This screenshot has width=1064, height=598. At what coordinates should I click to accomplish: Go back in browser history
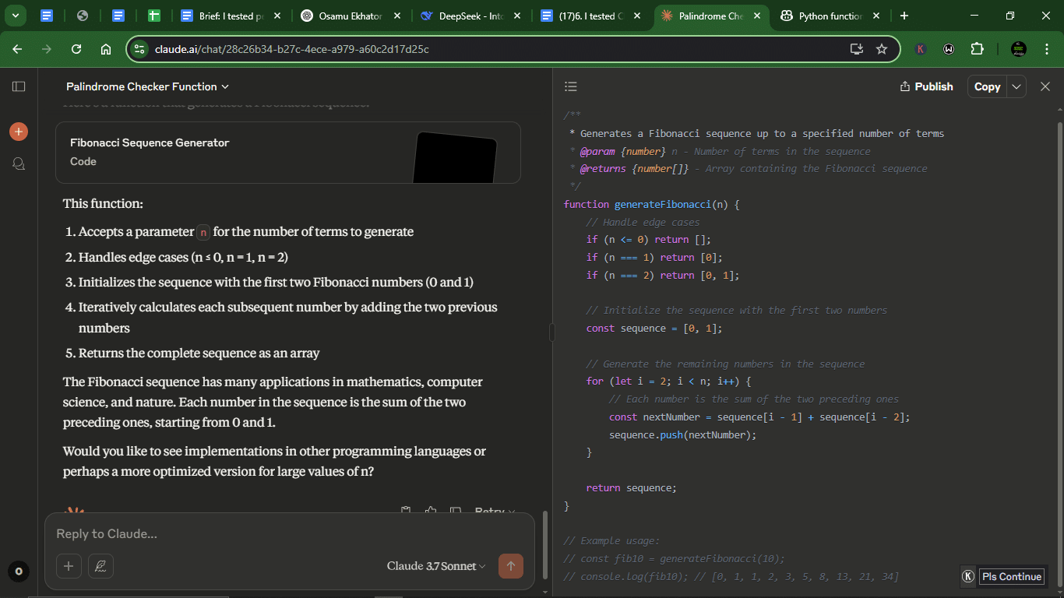[x=17, y=48]
